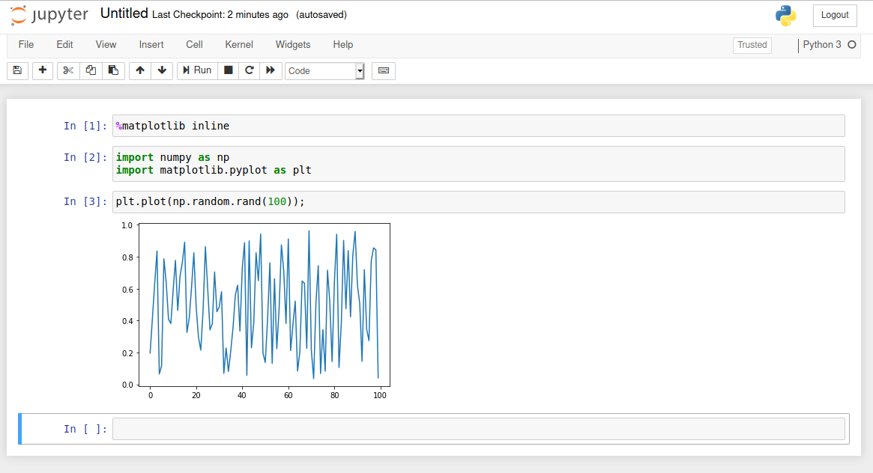The width and height of the screenshot is (873, 473).
Task: Paste cell below with the paste icon
Action: (112, 70)
